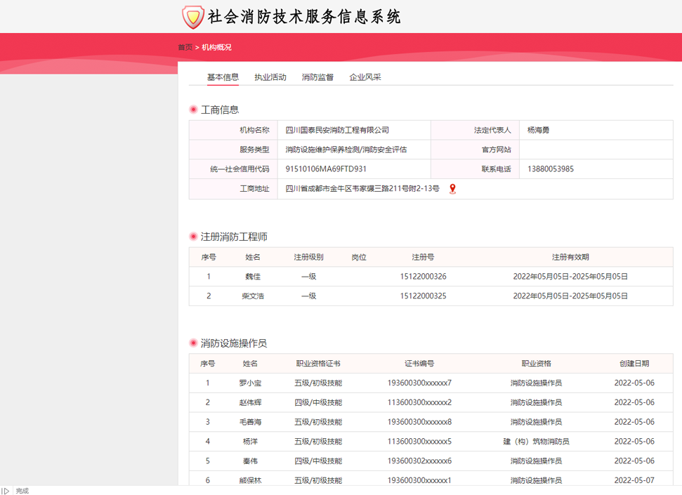This screenshot has height=495, width=682.
Task: Click the 社会消防技术服务信息系统 site title
Action: coord(304,17)
